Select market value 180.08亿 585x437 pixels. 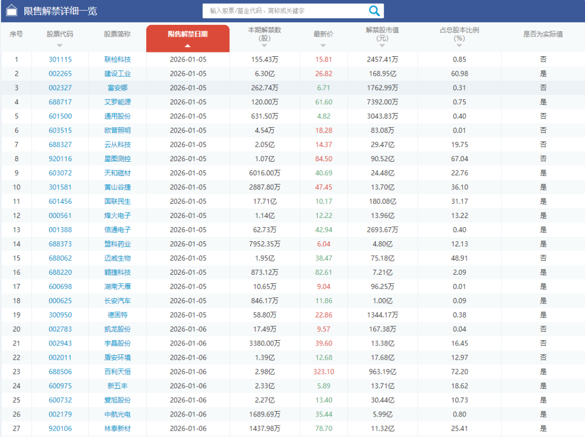382,201
